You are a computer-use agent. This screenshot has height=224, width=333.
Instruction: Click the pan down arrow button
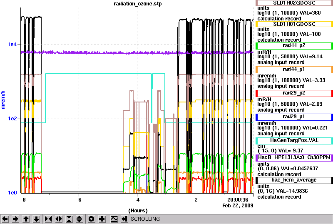(37, 219)
